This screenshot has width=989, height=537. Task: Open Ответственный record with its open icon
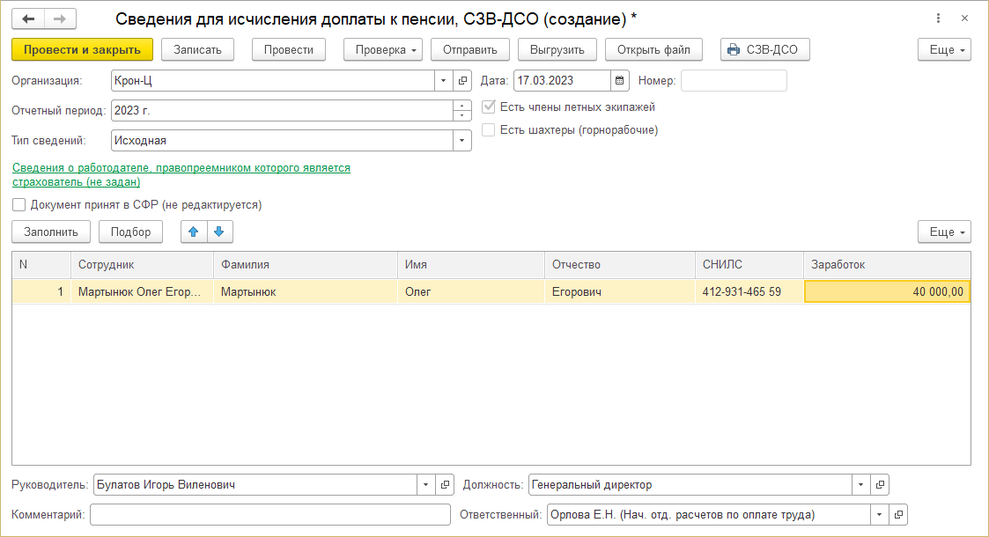[898, 515]
